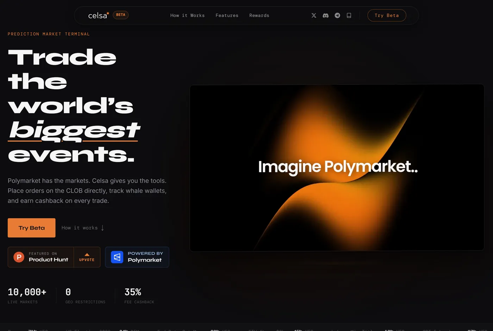
Task: Click the 'FEE CASHBACK' caption
Action: coord(139,302)
